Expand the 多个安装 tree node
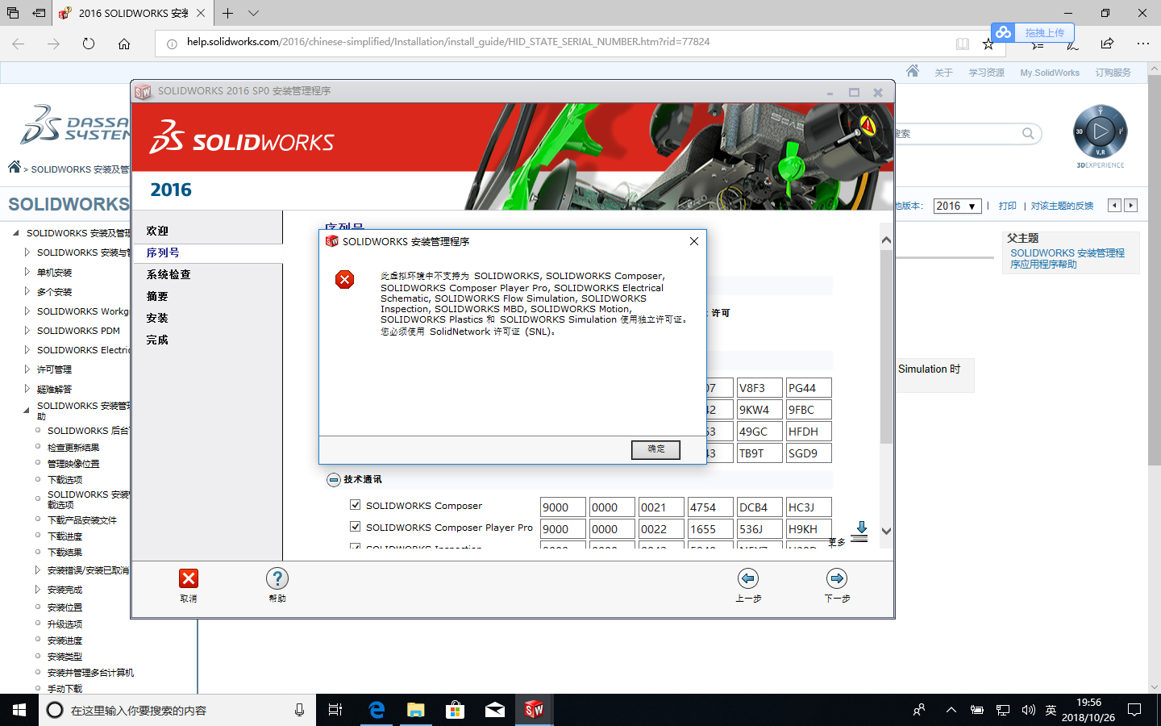 coord(27,291)
